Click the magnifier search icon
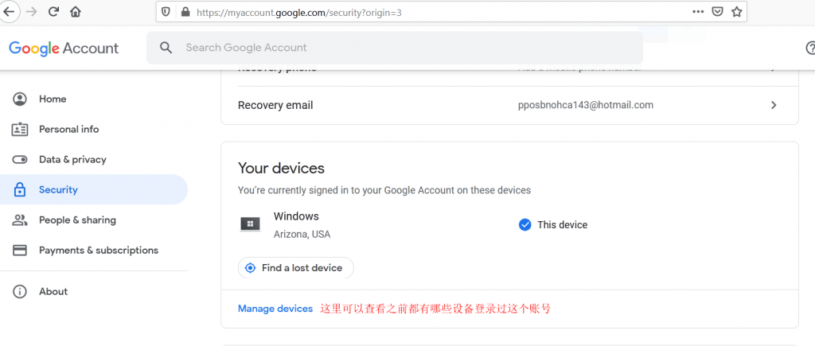815x346 pixels. (x=166, y=48)
